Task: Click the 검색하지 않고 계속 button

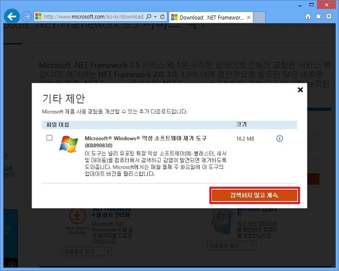Action: coord(255,195)
